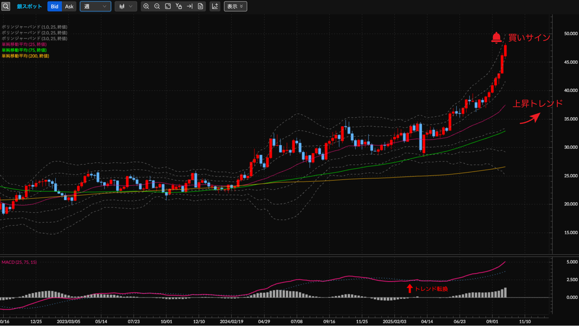
Task: Toggle the Y-axis lock icon
Action: [x=179, y=6]
